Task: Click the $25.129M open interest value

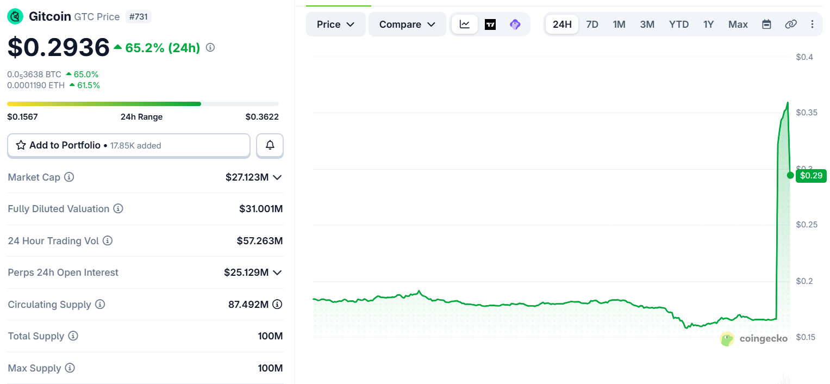Action: 246,272
